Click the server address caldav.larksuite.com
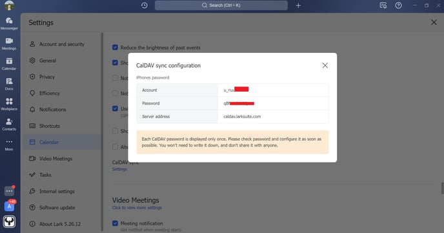 tap(242, 116)
